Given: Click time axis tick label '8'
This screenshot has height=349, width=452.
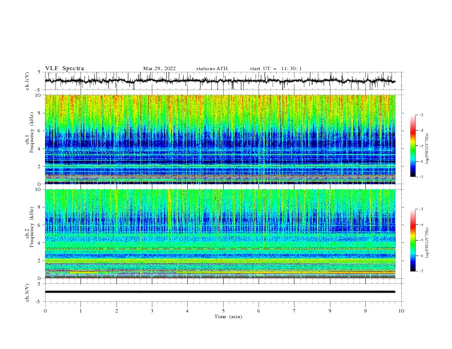Looking at the screenshot, I should pyautogui.click(x=330, y=311).
